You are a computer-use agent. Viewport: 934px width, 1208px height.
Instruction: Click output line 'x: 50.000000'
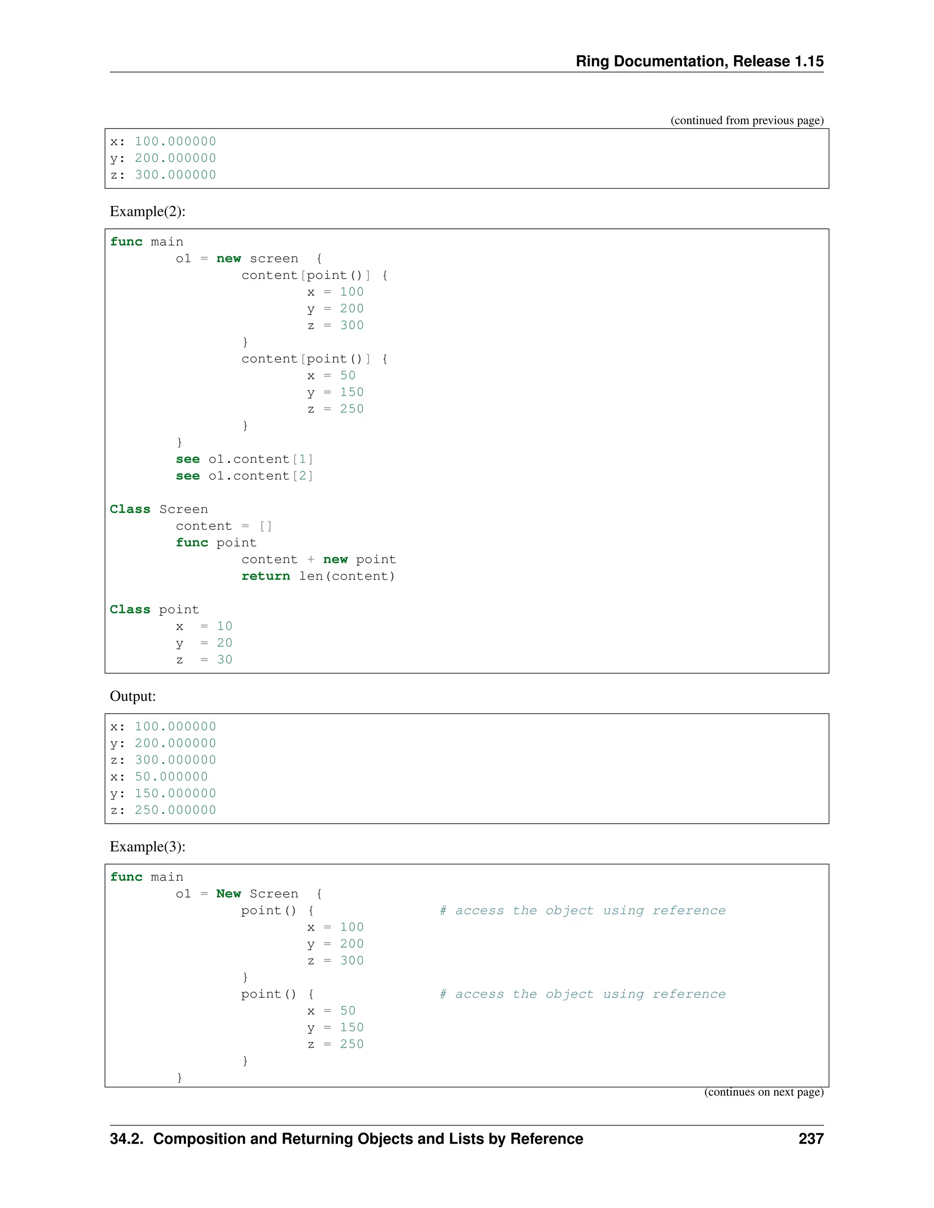(159, 777)
